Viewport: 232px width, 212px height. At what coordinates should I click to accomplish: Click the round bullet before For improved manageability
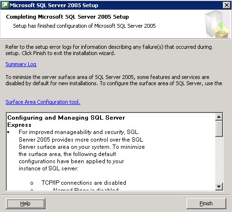9,132
